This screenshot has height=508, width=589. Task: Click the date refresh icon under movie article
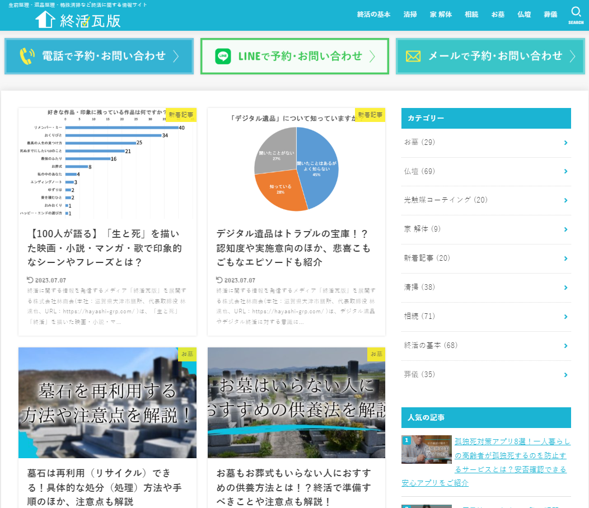tap(30, 280)
